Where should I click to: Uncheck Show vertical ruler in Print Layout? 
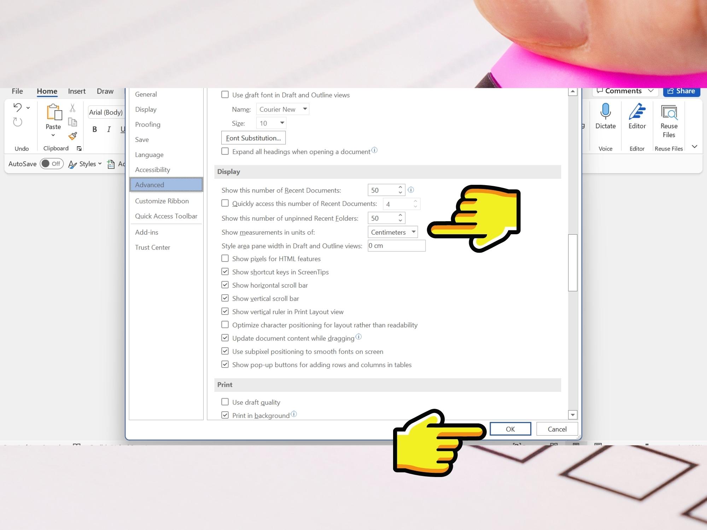click(225, 311)
